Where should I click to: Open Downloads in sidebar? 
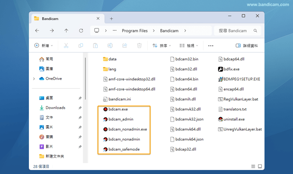[x=52, y=108]
